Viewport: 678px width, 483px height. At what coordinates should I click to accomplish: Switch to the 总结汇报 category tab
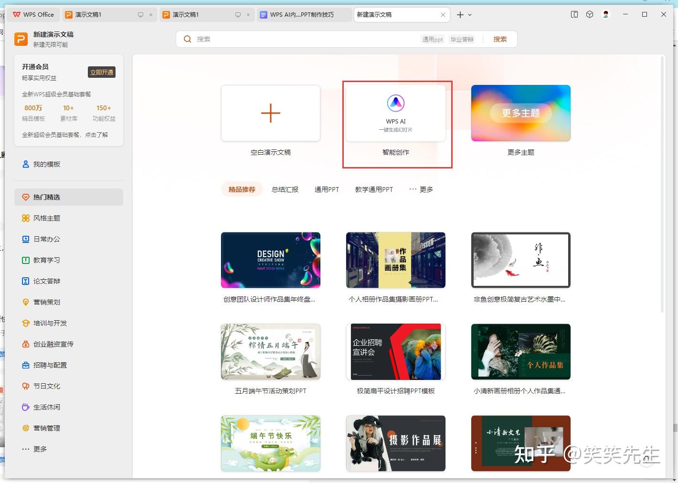(x=285, y=189)
